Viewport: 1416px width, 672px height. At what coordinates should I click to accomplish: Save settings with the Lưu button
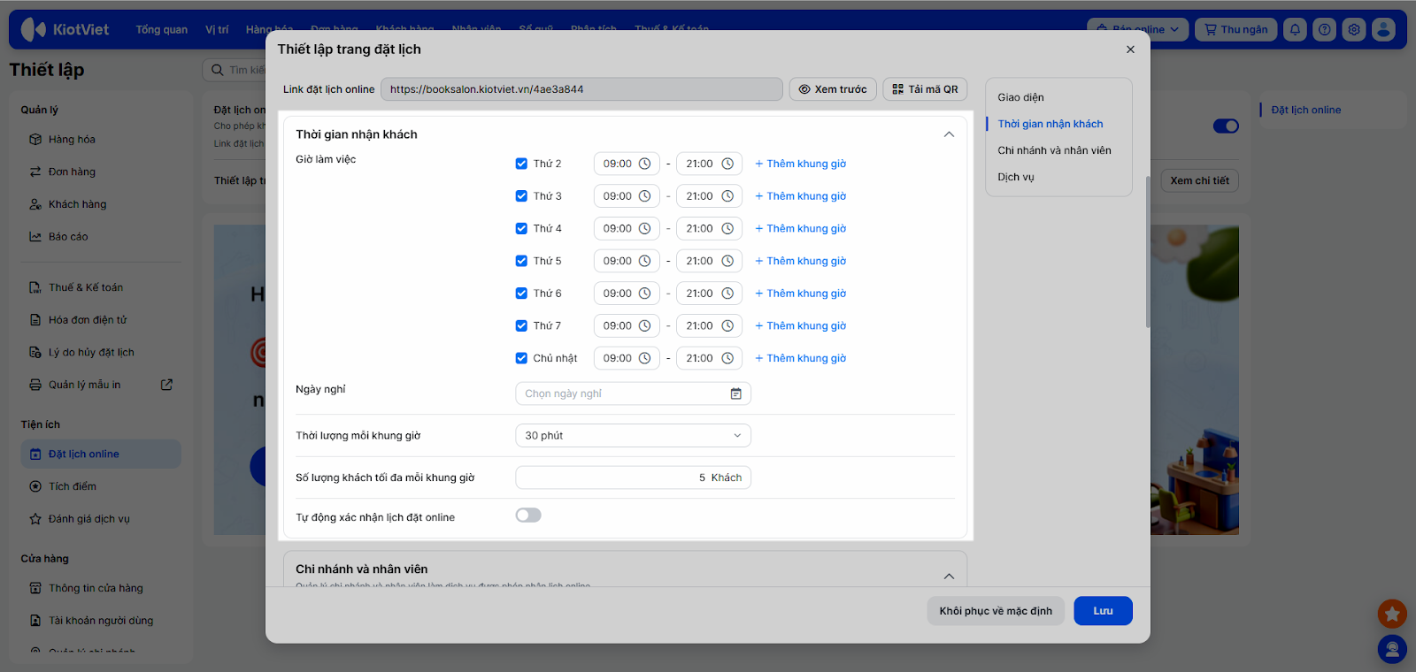pyautogui.click(x=1103, y=611)
